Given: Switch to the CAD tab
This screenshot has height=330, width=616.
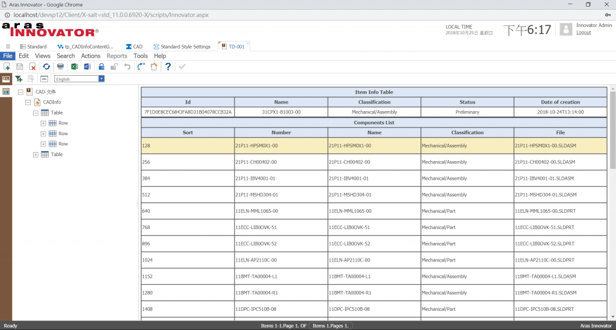Looking at the screenshot, I should 134,47.
